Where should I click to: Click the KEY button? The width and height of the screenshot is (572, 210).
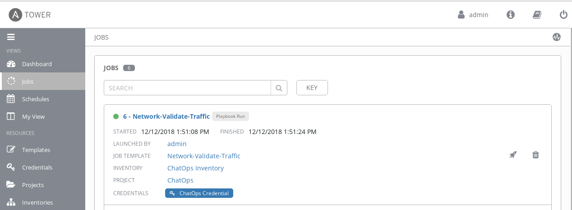[x=312, y=88]
